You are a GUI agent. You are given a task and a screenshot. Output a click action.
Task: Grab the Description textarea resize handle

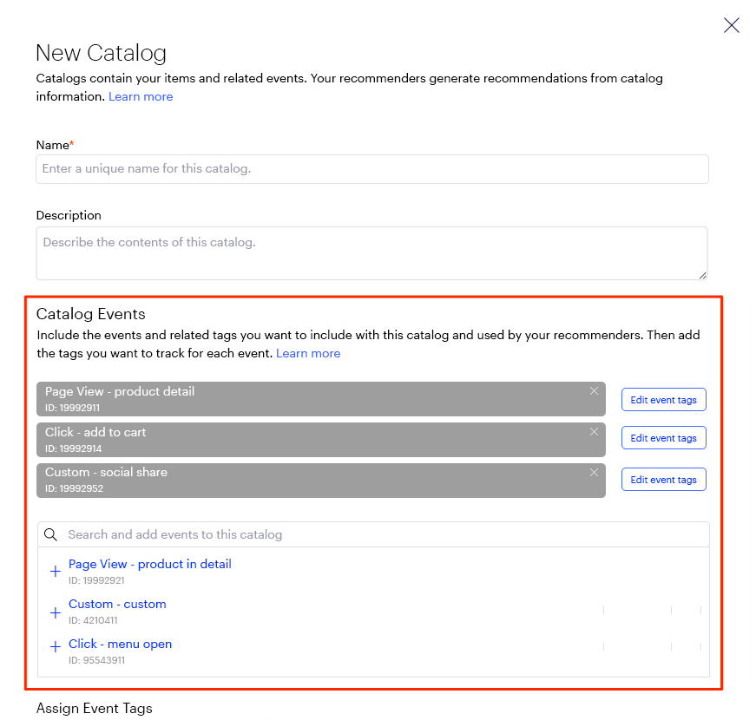[x=702, y=275]
